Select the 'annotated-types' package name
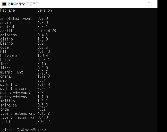Image resolution: width=167 pixels, height=132 pixels. [16, 19]
